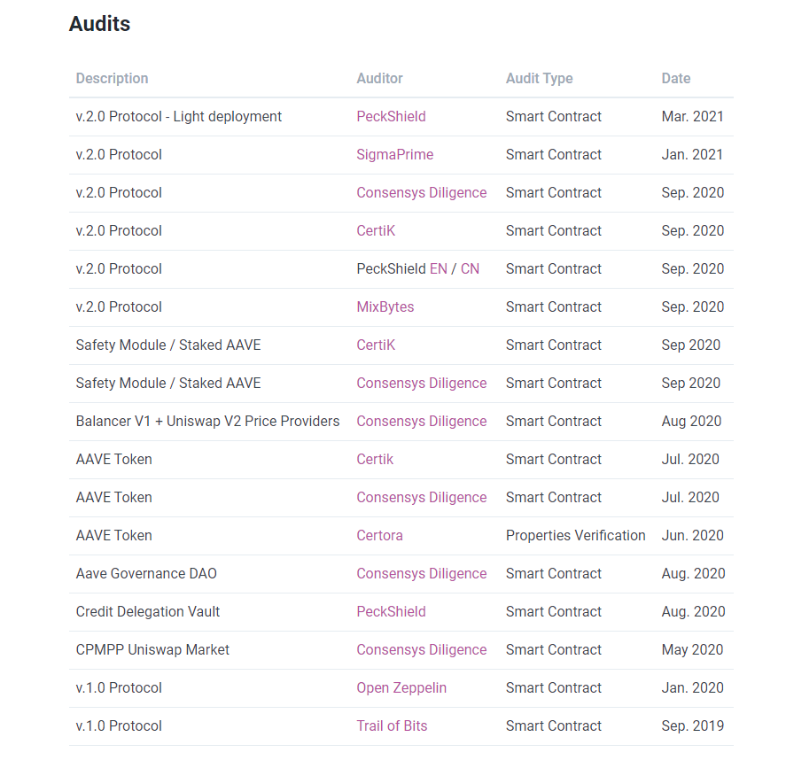Image resolution: width=786 pixels, height=768 pixels.
Task: Click the SigmaPrime auditor link
Action: click(394, 154)
